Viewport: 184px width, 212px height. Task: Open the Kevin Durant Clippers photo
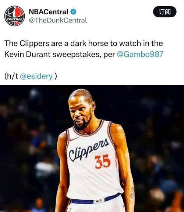tap(92, 149)
